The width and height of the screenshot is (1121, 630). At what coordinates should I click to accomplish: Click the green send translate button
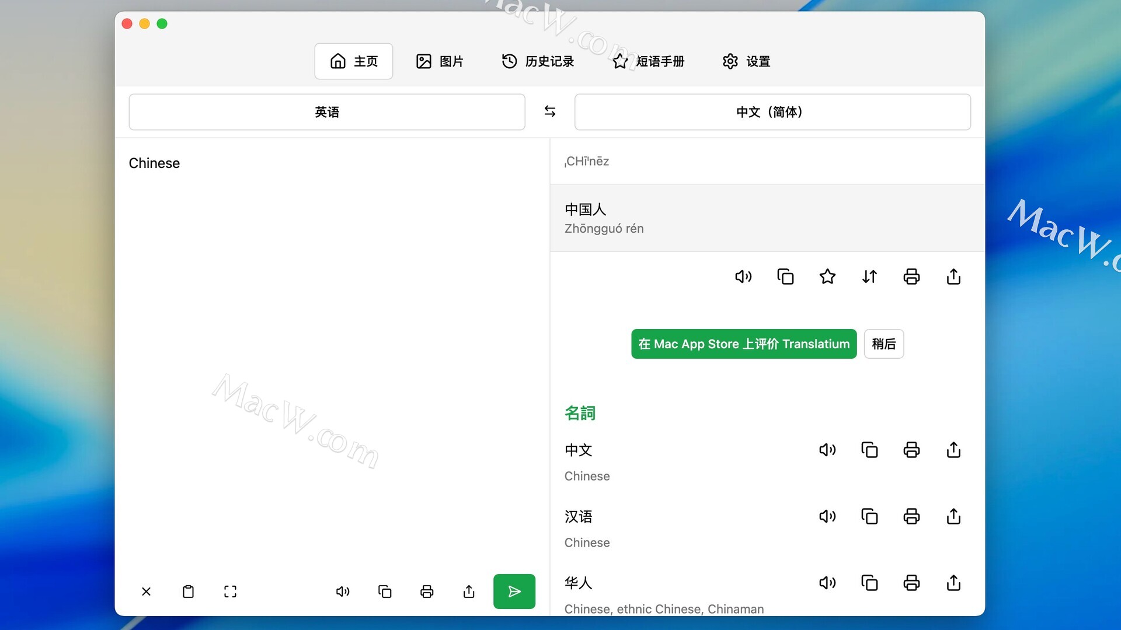point(514,591)
